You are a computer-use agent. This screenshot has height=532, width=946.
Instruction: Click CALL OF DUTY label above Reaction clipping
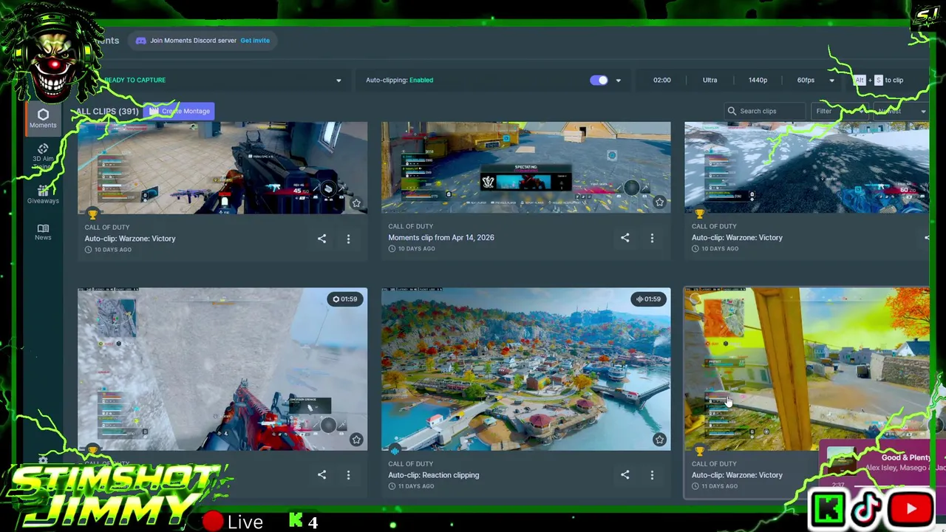point(411,464)
